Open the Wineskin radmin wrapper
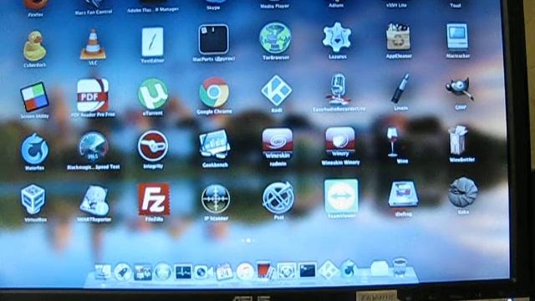535x301 pixels. tap(278, 143)
